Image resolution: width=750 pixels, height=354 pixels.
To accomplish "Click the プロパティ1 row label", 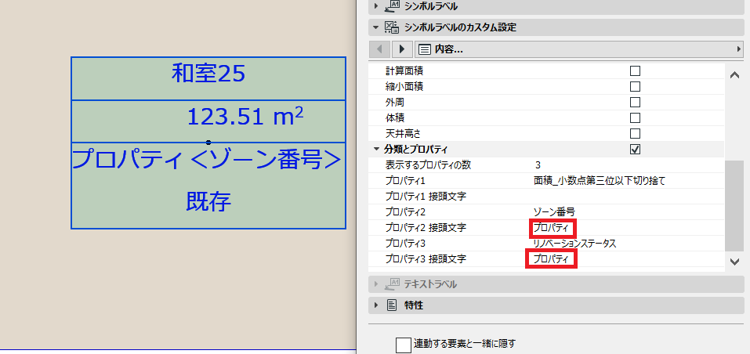I will [x=405, y=181].
